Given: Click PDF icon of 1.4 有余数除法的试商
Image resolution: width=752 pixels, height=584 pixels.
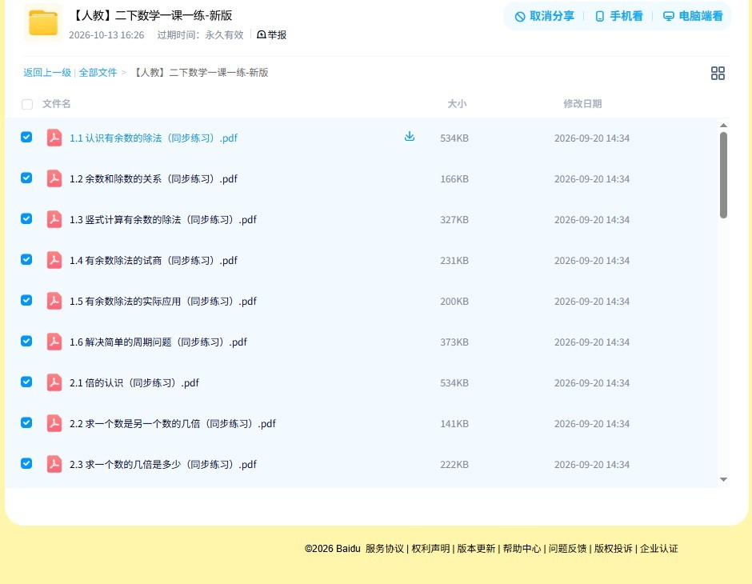Looking at the screenshot, I should [x=54, y=260].
